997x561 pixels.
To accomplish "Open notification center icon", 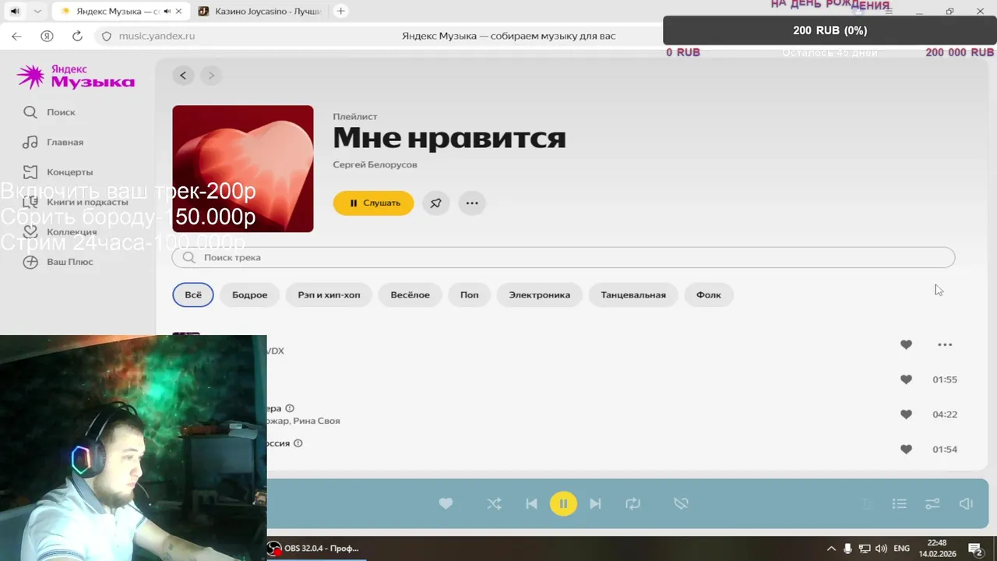I will pyautogui.click(x=974, y=549).
